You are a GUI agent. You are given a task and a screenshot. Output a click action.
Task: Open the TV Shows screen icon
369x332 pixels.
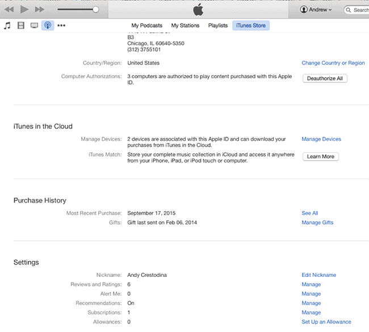(x=35, y=26)
